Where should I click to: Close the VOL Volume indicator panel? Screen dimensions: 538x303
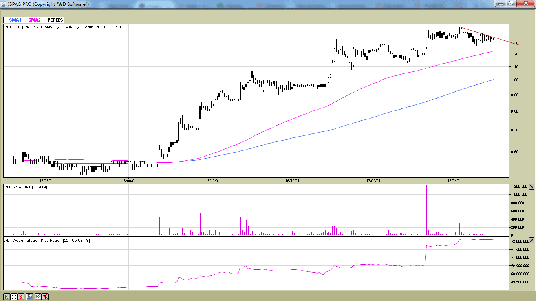(x=531, y=187)
